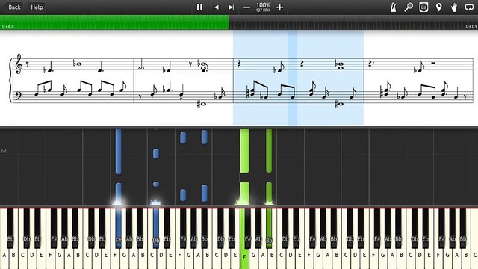Click the Back button

click(14, 7)
